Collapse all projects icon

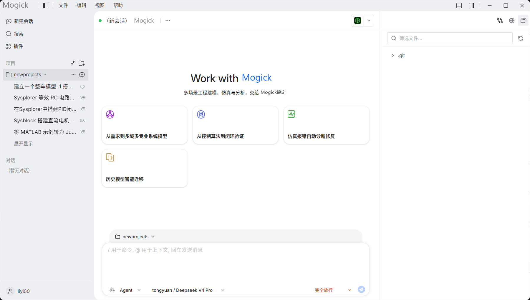(73, 63)
